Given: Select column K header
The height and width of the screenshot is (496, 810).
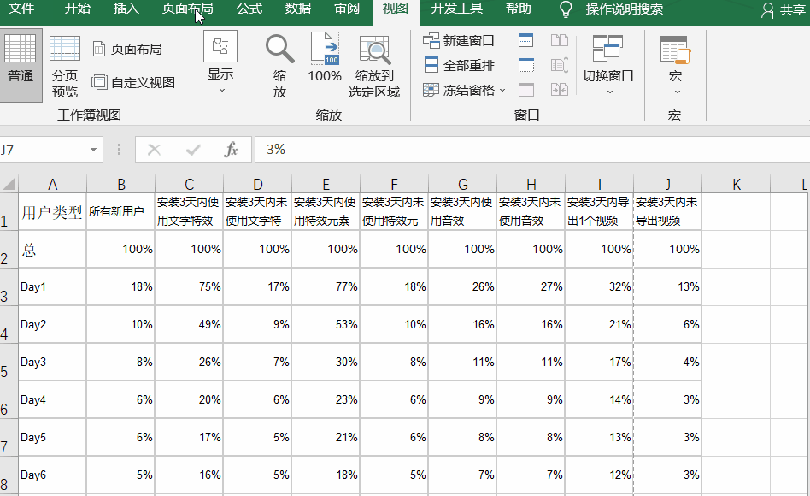Looking at the screenshot, I should [x=737, y=184].
